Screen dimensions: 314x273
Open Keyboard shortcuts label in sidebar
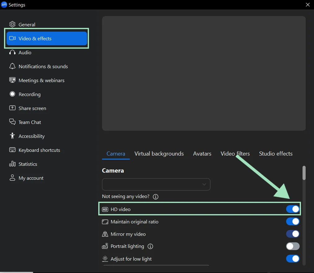pos(39,150)
